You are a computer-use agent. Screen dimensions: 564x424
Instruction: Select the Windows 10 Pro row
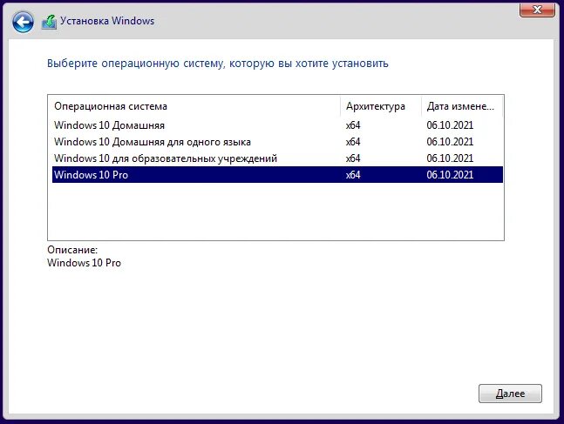277,175
